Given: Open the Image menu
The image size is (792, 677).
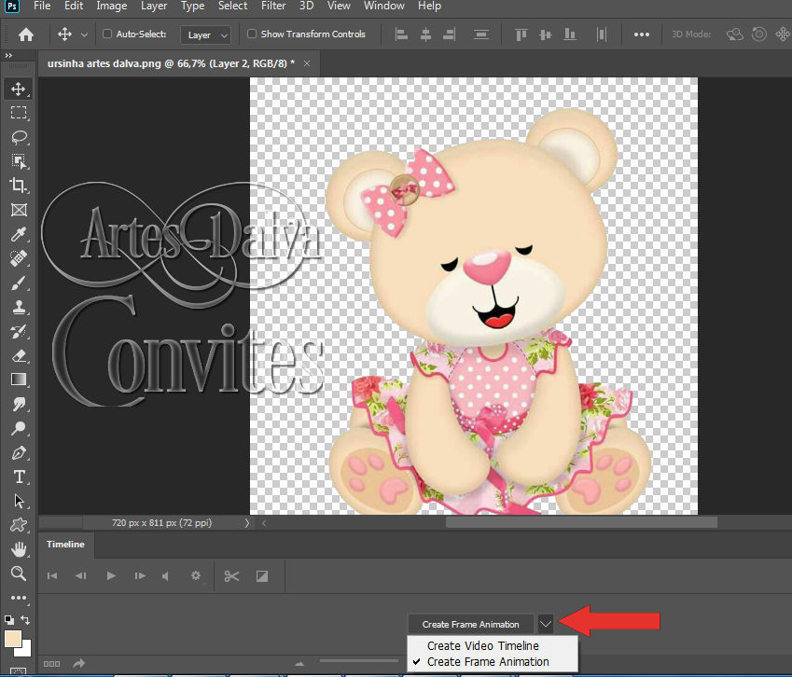Looking at the screenshot, I should (112, 6).
